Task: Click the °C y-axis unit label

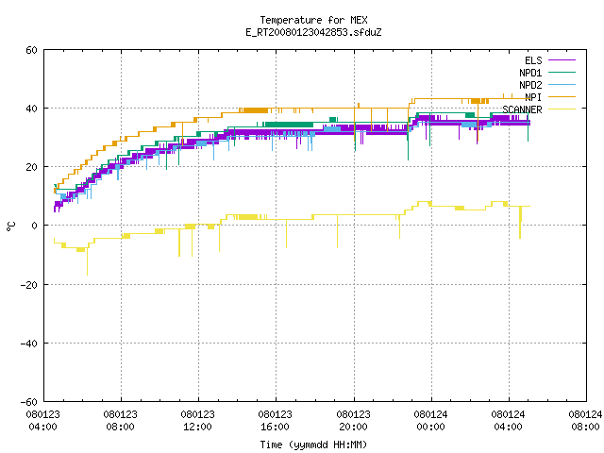Action: pyautogui.click(x=10, y=226)
